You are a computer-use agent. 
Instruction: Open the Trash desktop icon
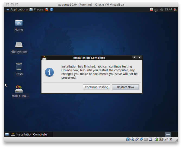(x=19, y=69)
